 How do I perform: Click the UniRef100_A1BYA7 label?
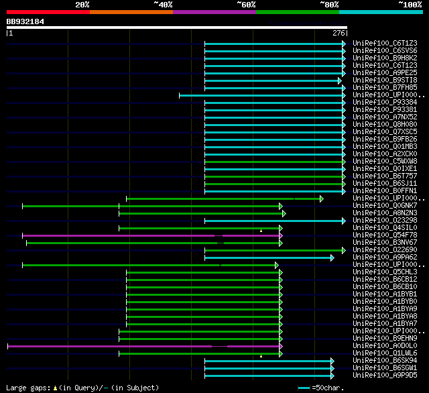click(385, 324)
